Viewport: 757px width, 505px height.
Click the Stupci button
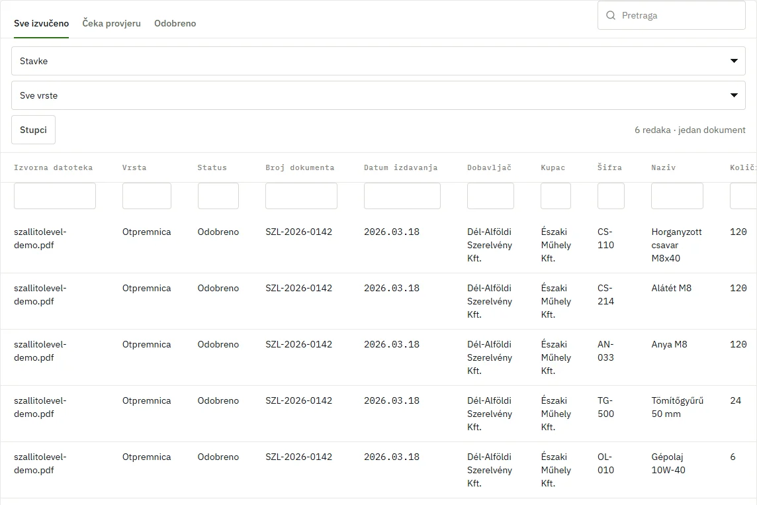tap(33, 130)
